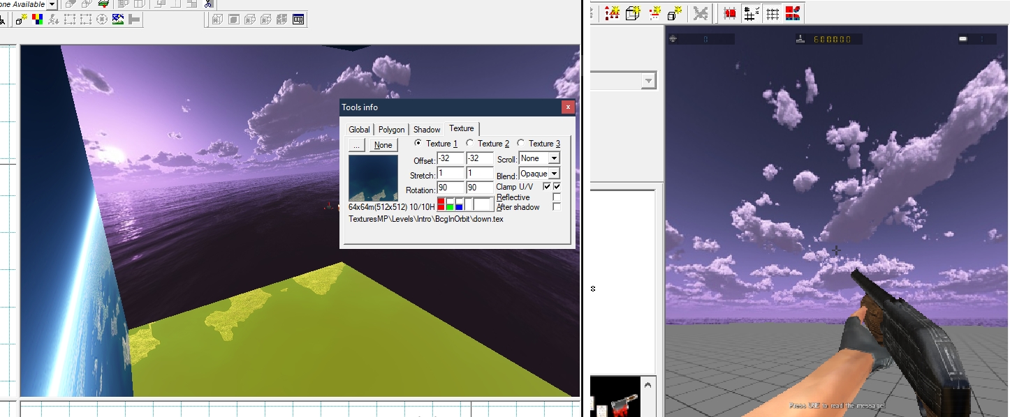Close the Tools info dialog
The height and width of the screenshot is (417, 1010).
tap(568, 107)
